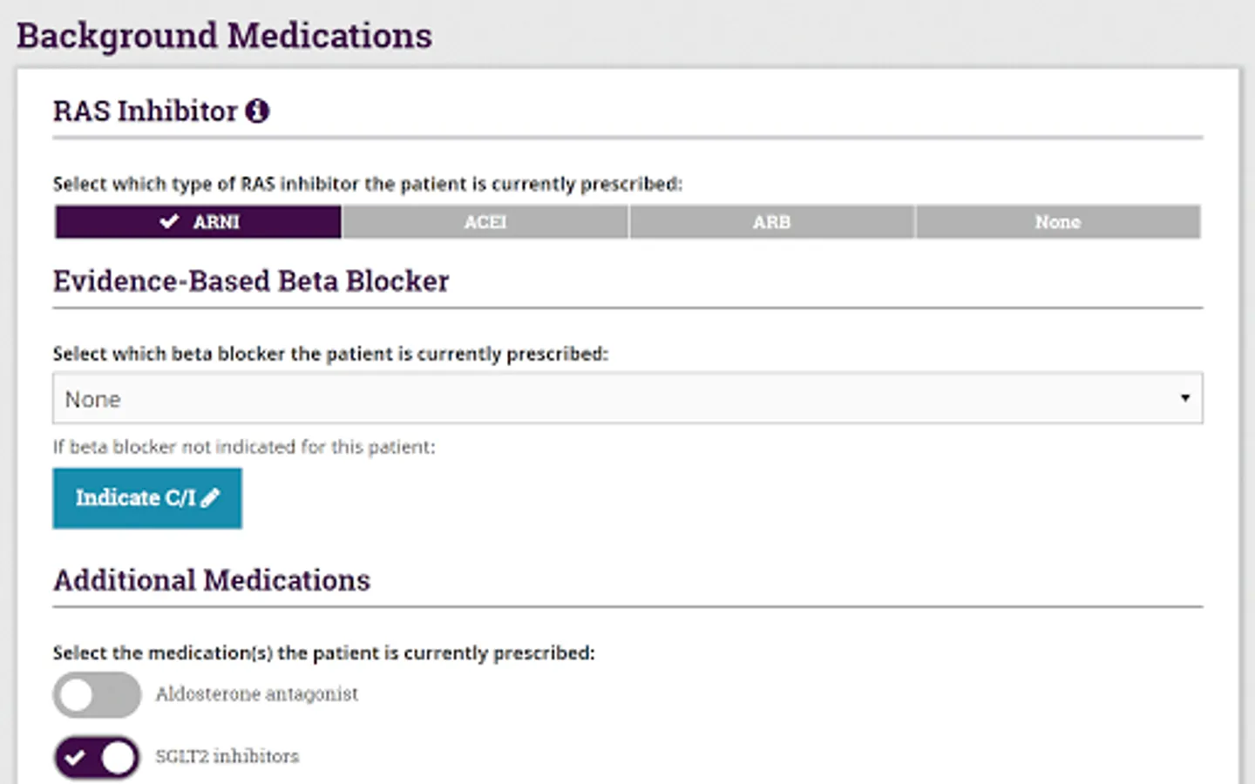Click the Evidence-Based Beta Blocker heading
Image resolution: width=1255 pixels, height=784 pixels.
pyautogui.click(x=251, y=281)
